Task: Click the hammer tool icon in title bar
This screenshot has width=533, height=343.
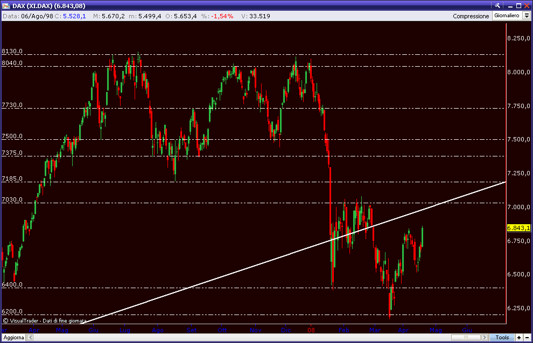Action: [498, 5]
